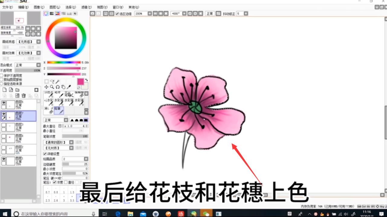Click the 正常 button in the top toolbar
This screenshot has height=217, width=387.
pos(210,14)
